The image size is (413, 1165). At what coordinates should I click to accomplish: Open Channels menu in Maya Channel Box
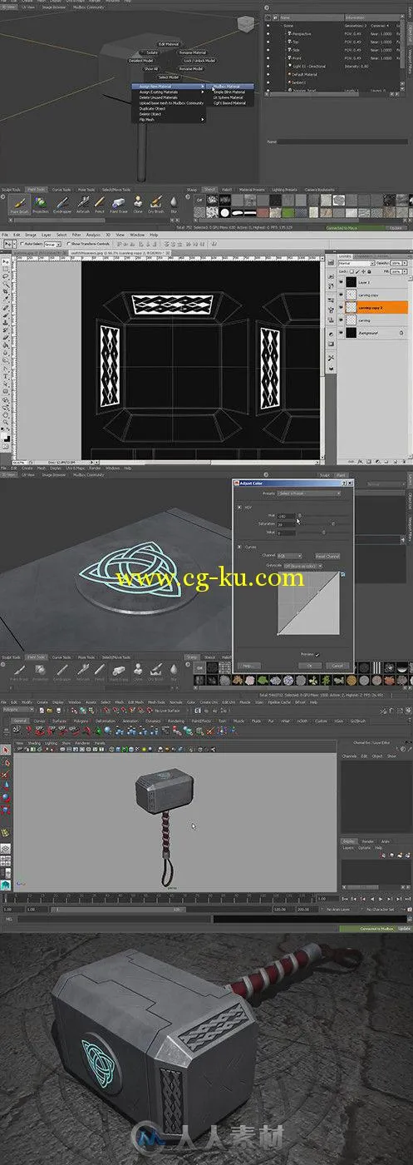[351, 756]
